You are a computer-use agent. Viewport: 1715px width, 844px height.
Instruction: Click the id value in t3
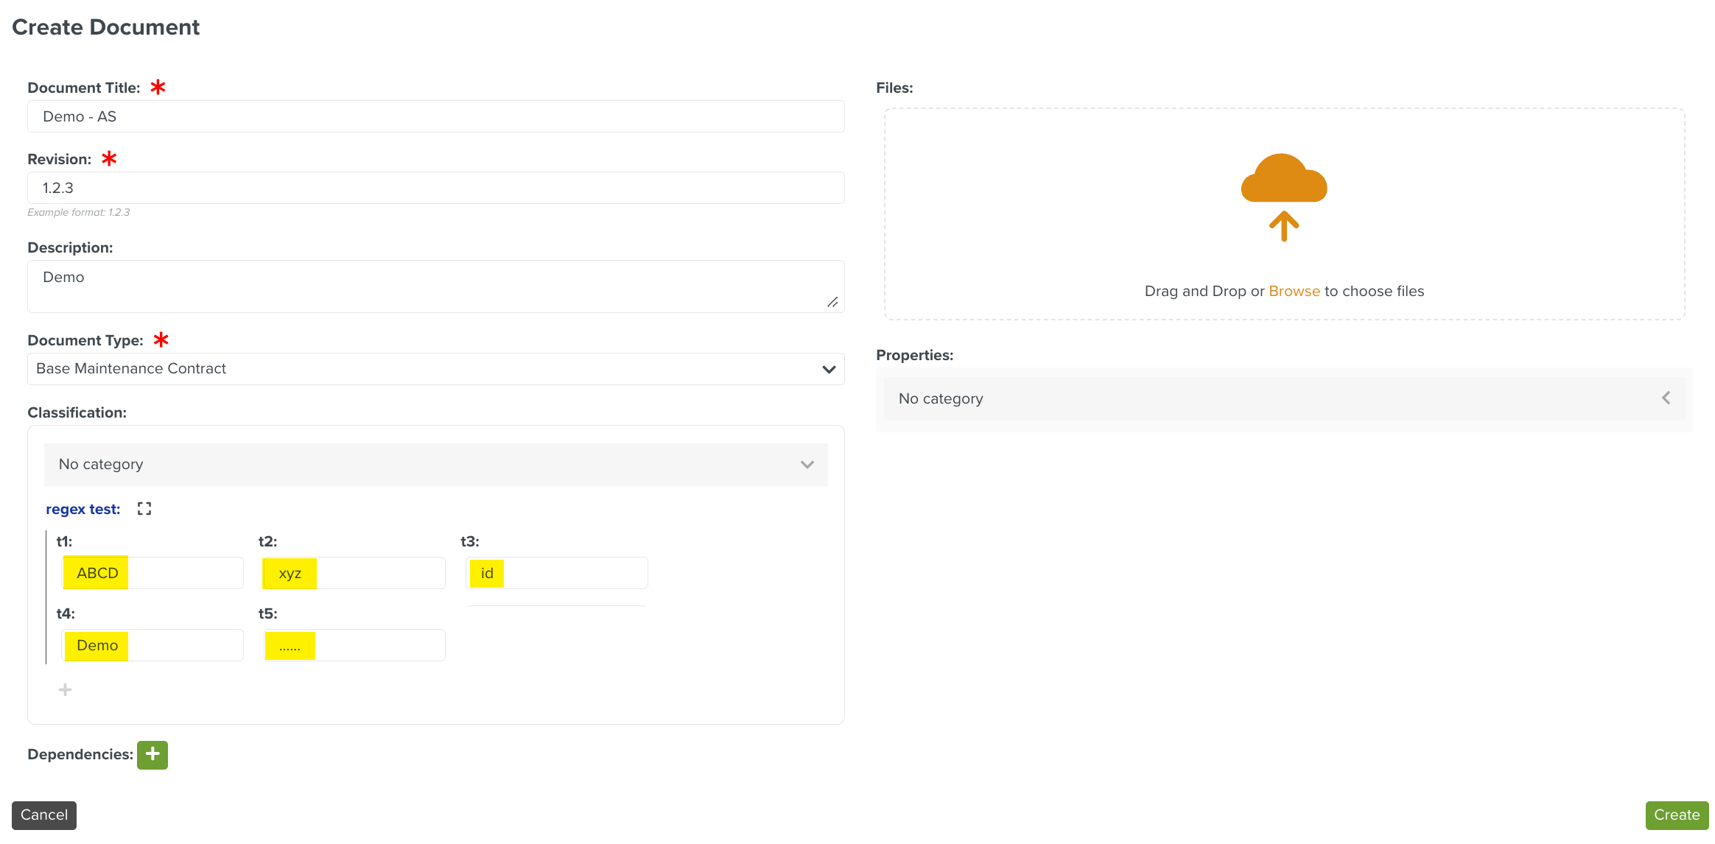(x=486, y=572)
